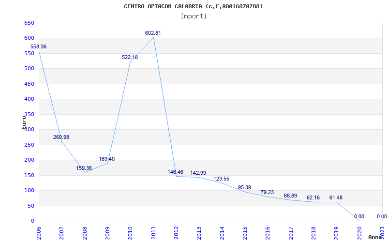The image size is (387, 242).
Task: Select the 189.40 data label
Action: point(107,159)
